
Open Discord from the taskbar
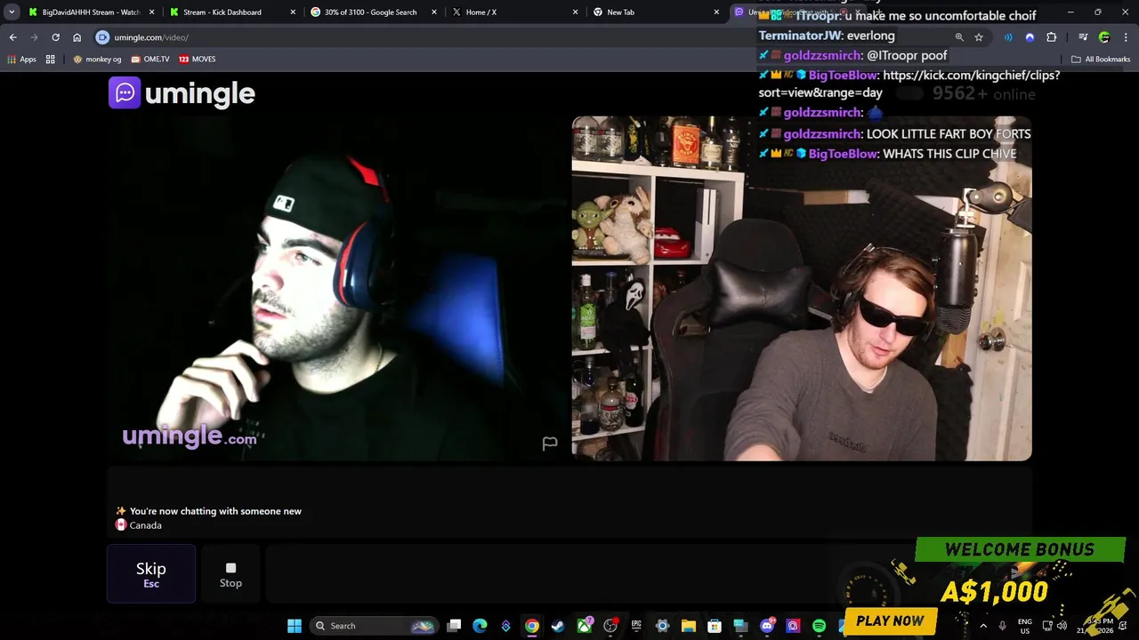767,626
